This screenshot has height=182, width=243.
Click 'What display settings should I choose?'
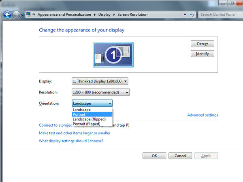[x=71, y=141]
